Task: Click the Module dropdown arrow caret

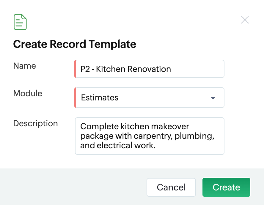Action: [213, 98]
